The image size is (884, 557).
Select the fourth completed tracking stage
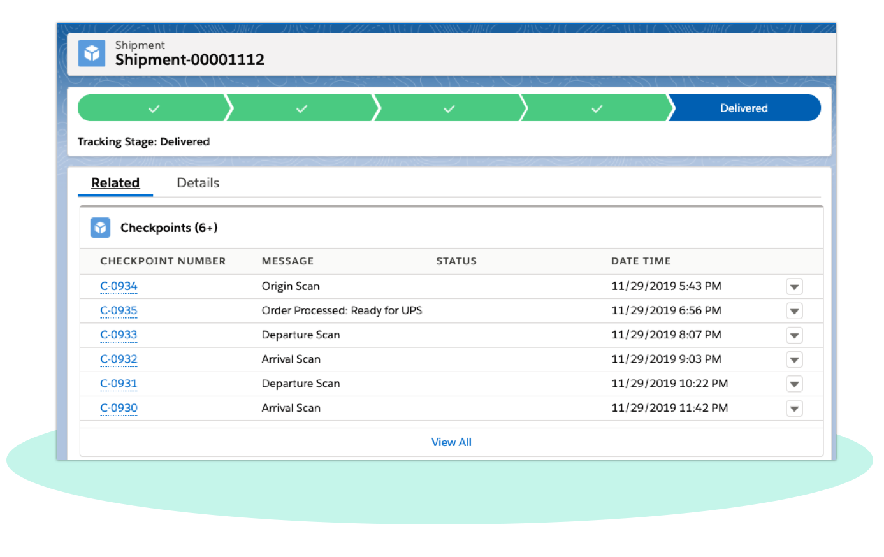coord(597,108)
